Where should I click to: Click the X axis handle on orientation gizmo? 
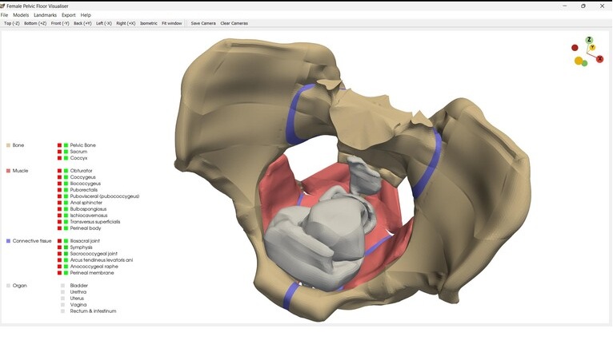599,59
